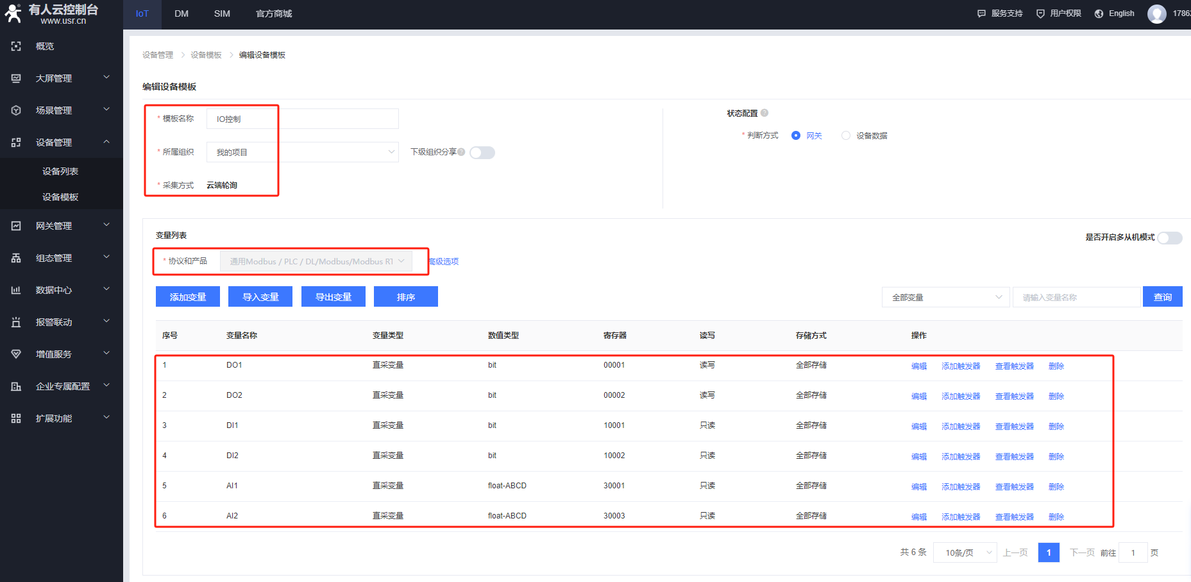Click 编辑 link for DO1 row

pyautogui.click(x=918, y=366)
